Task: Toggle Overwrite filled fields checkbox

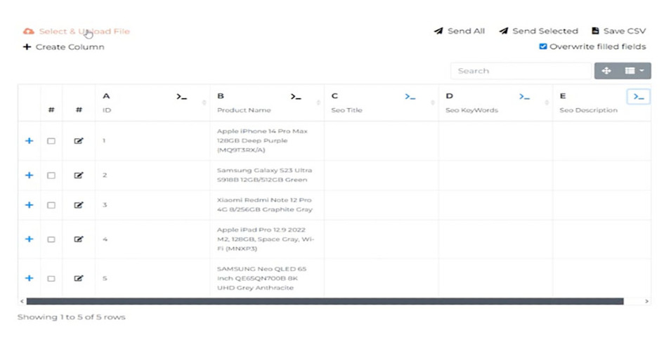Action: (542, 46)
